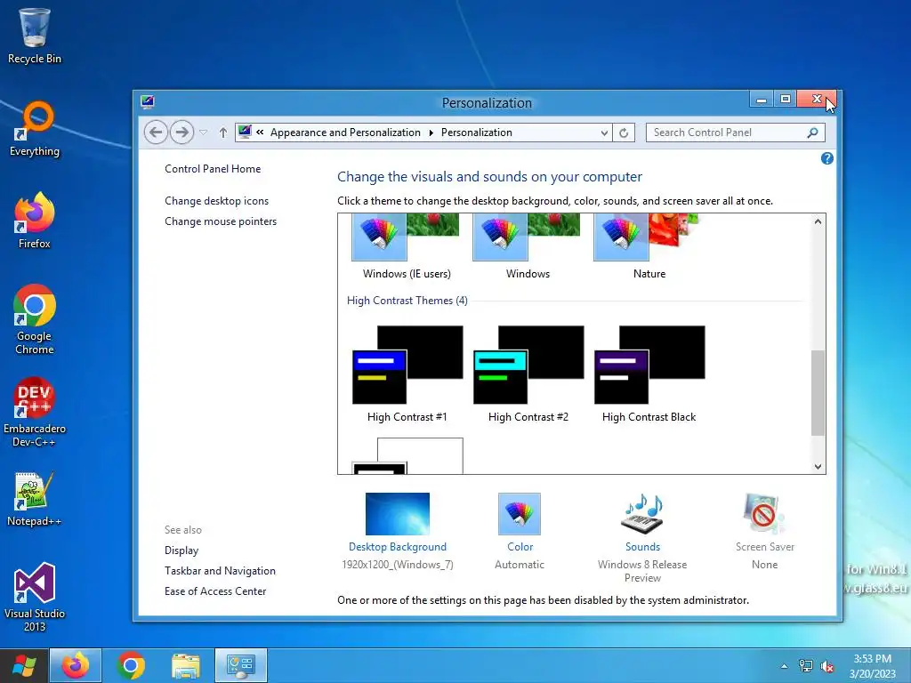Select the Embarcadero Dev-C++ desktop shortcut

click(x=35, y=413)
